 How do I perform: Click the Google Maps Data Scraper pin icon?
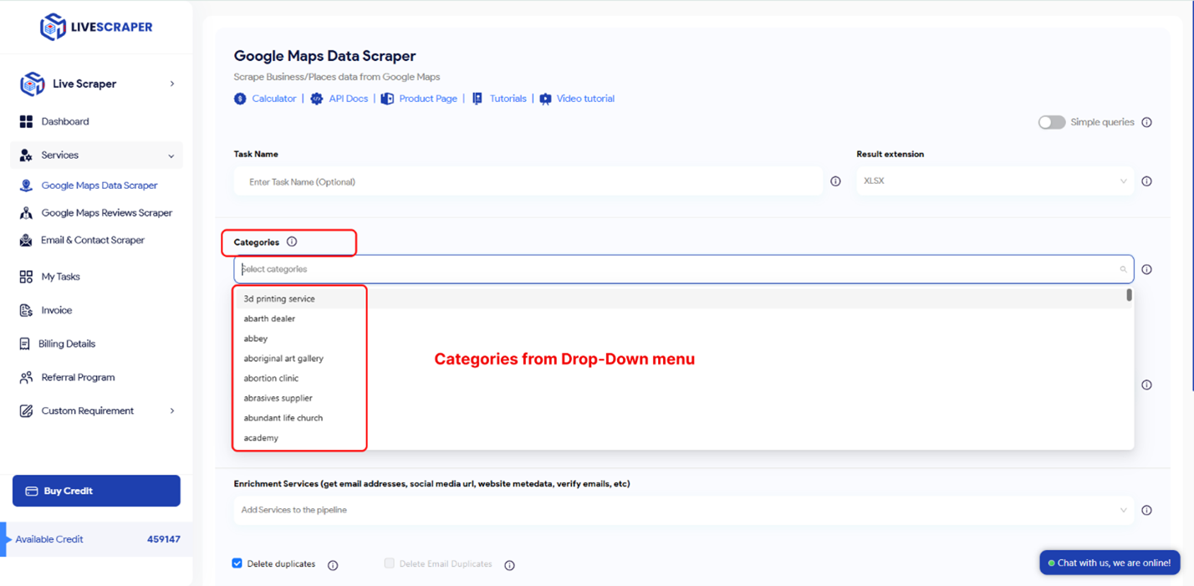[26, 186]
